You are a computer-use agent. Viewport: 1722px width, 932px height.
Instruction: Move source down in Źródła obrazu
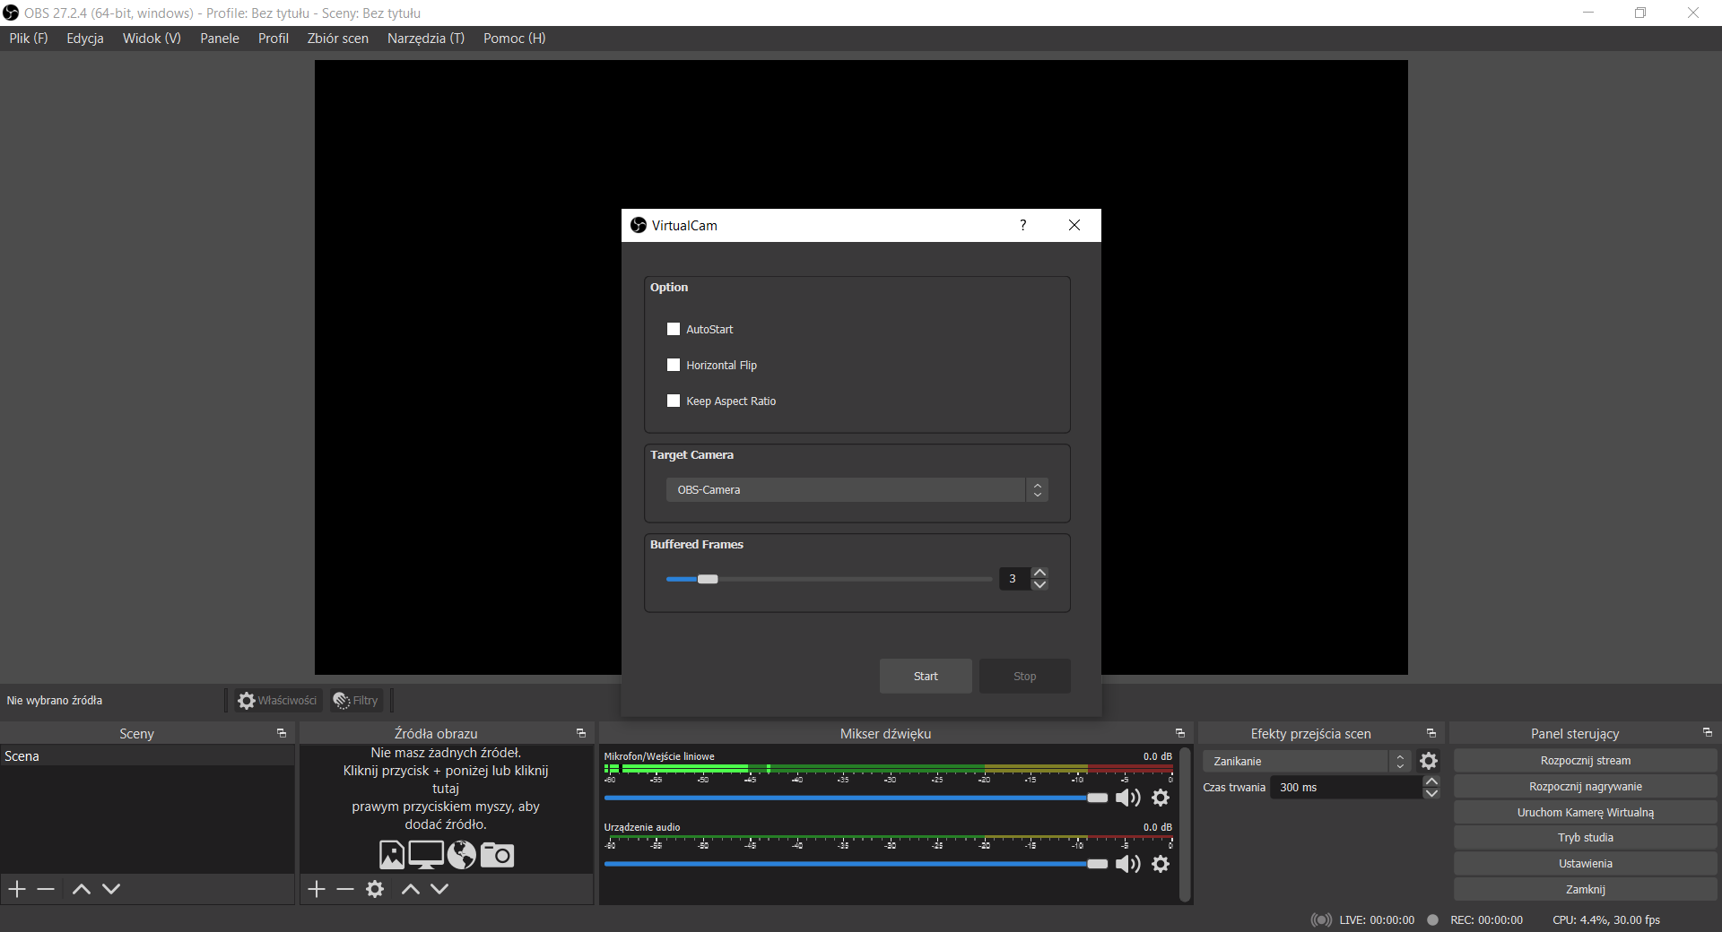(439, 889)
